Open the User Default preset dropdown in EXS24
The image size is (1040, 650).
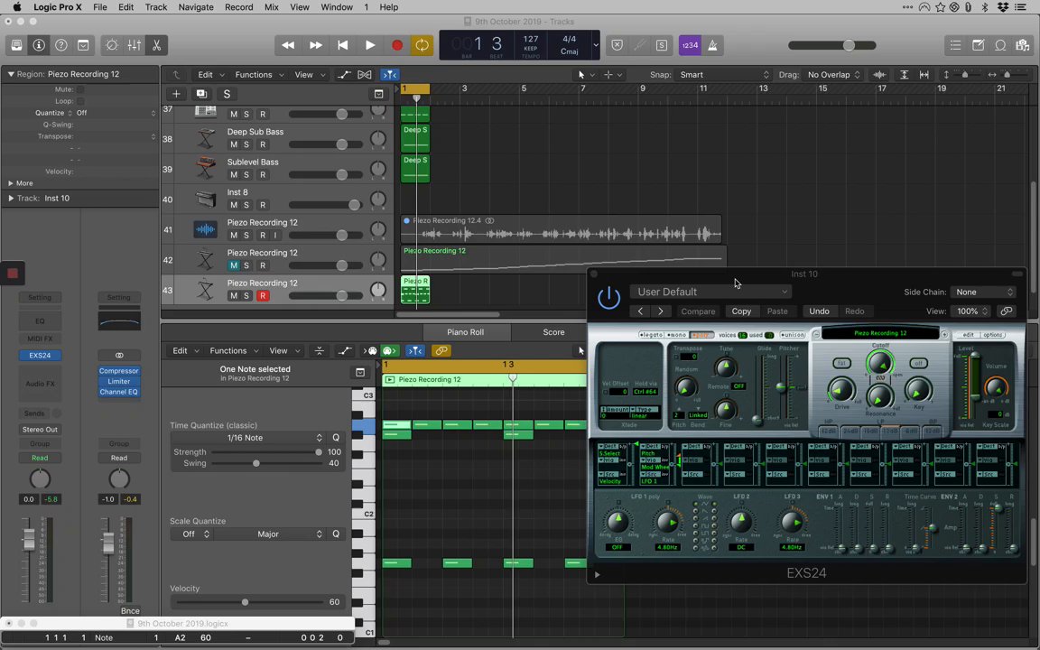tap(711, 292)
